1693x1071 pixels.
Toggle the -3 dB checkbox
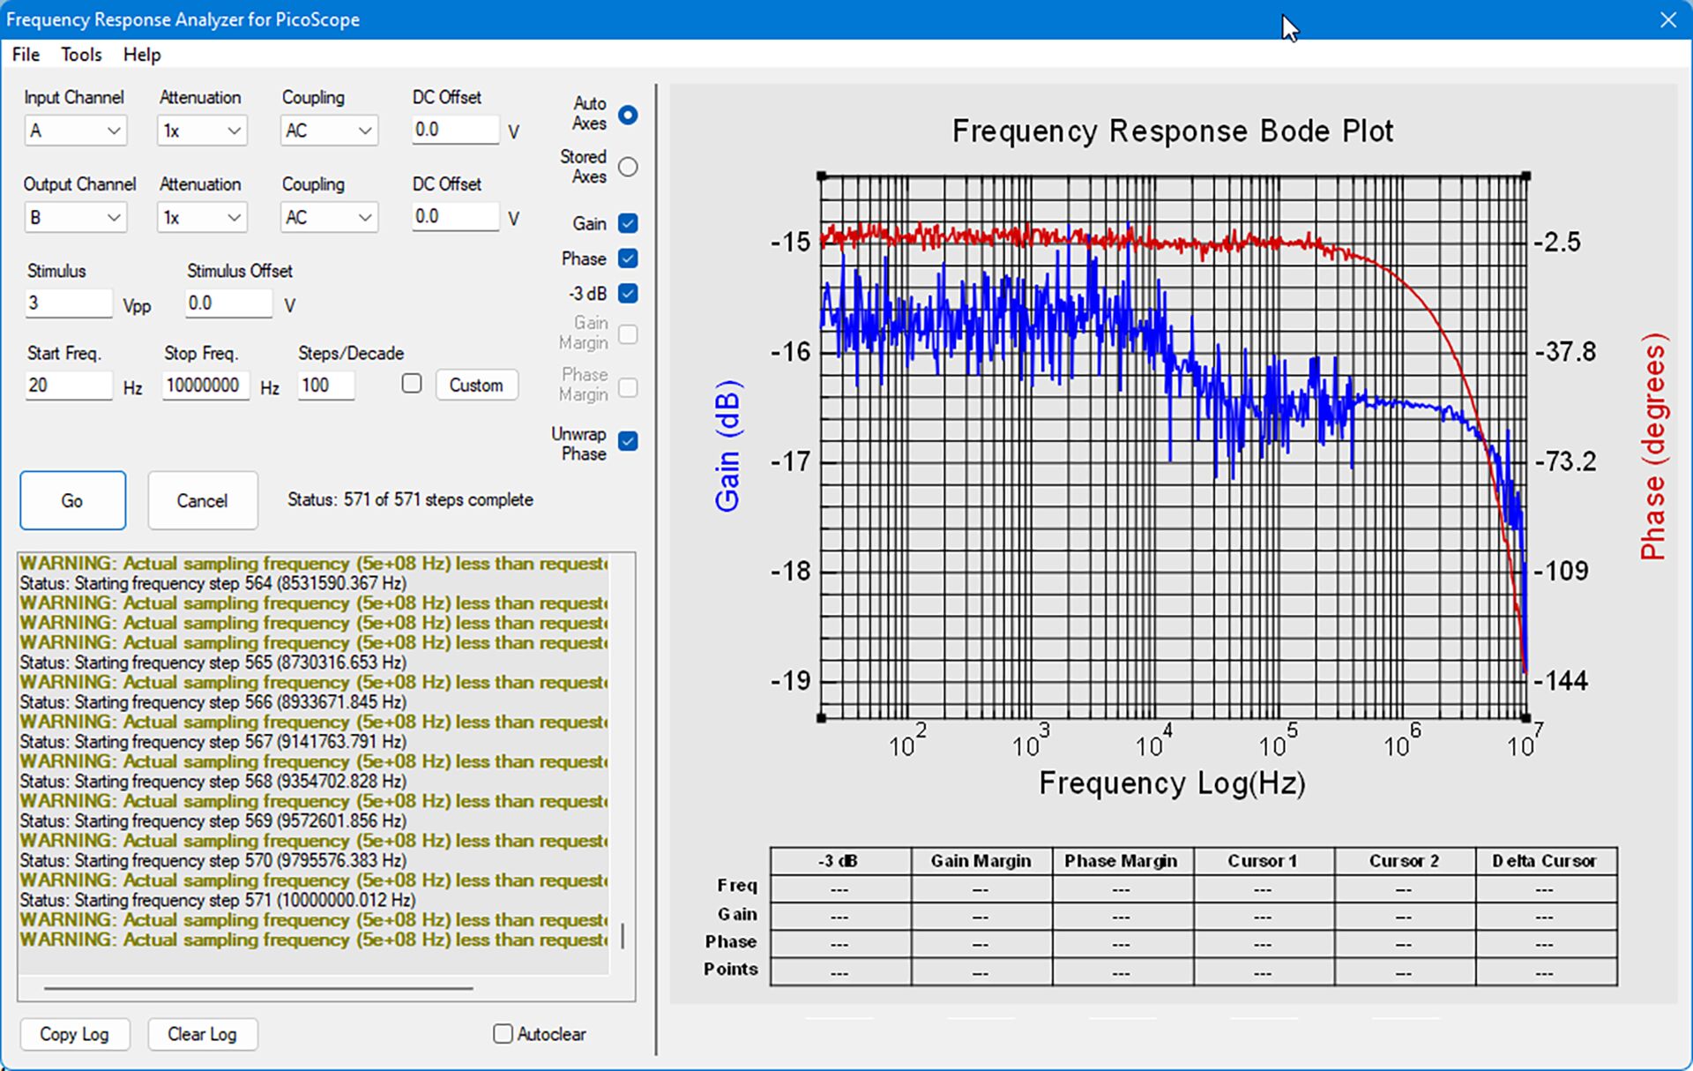(x=628, y=293)
